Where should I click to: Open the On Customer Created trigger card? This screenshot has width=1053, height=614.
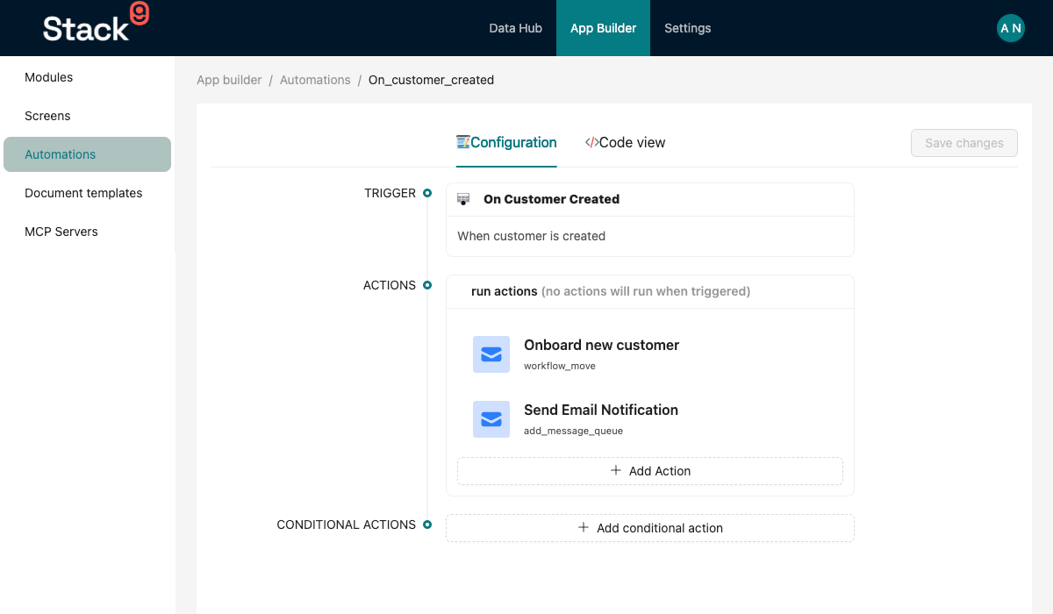(x=650, y=219)
